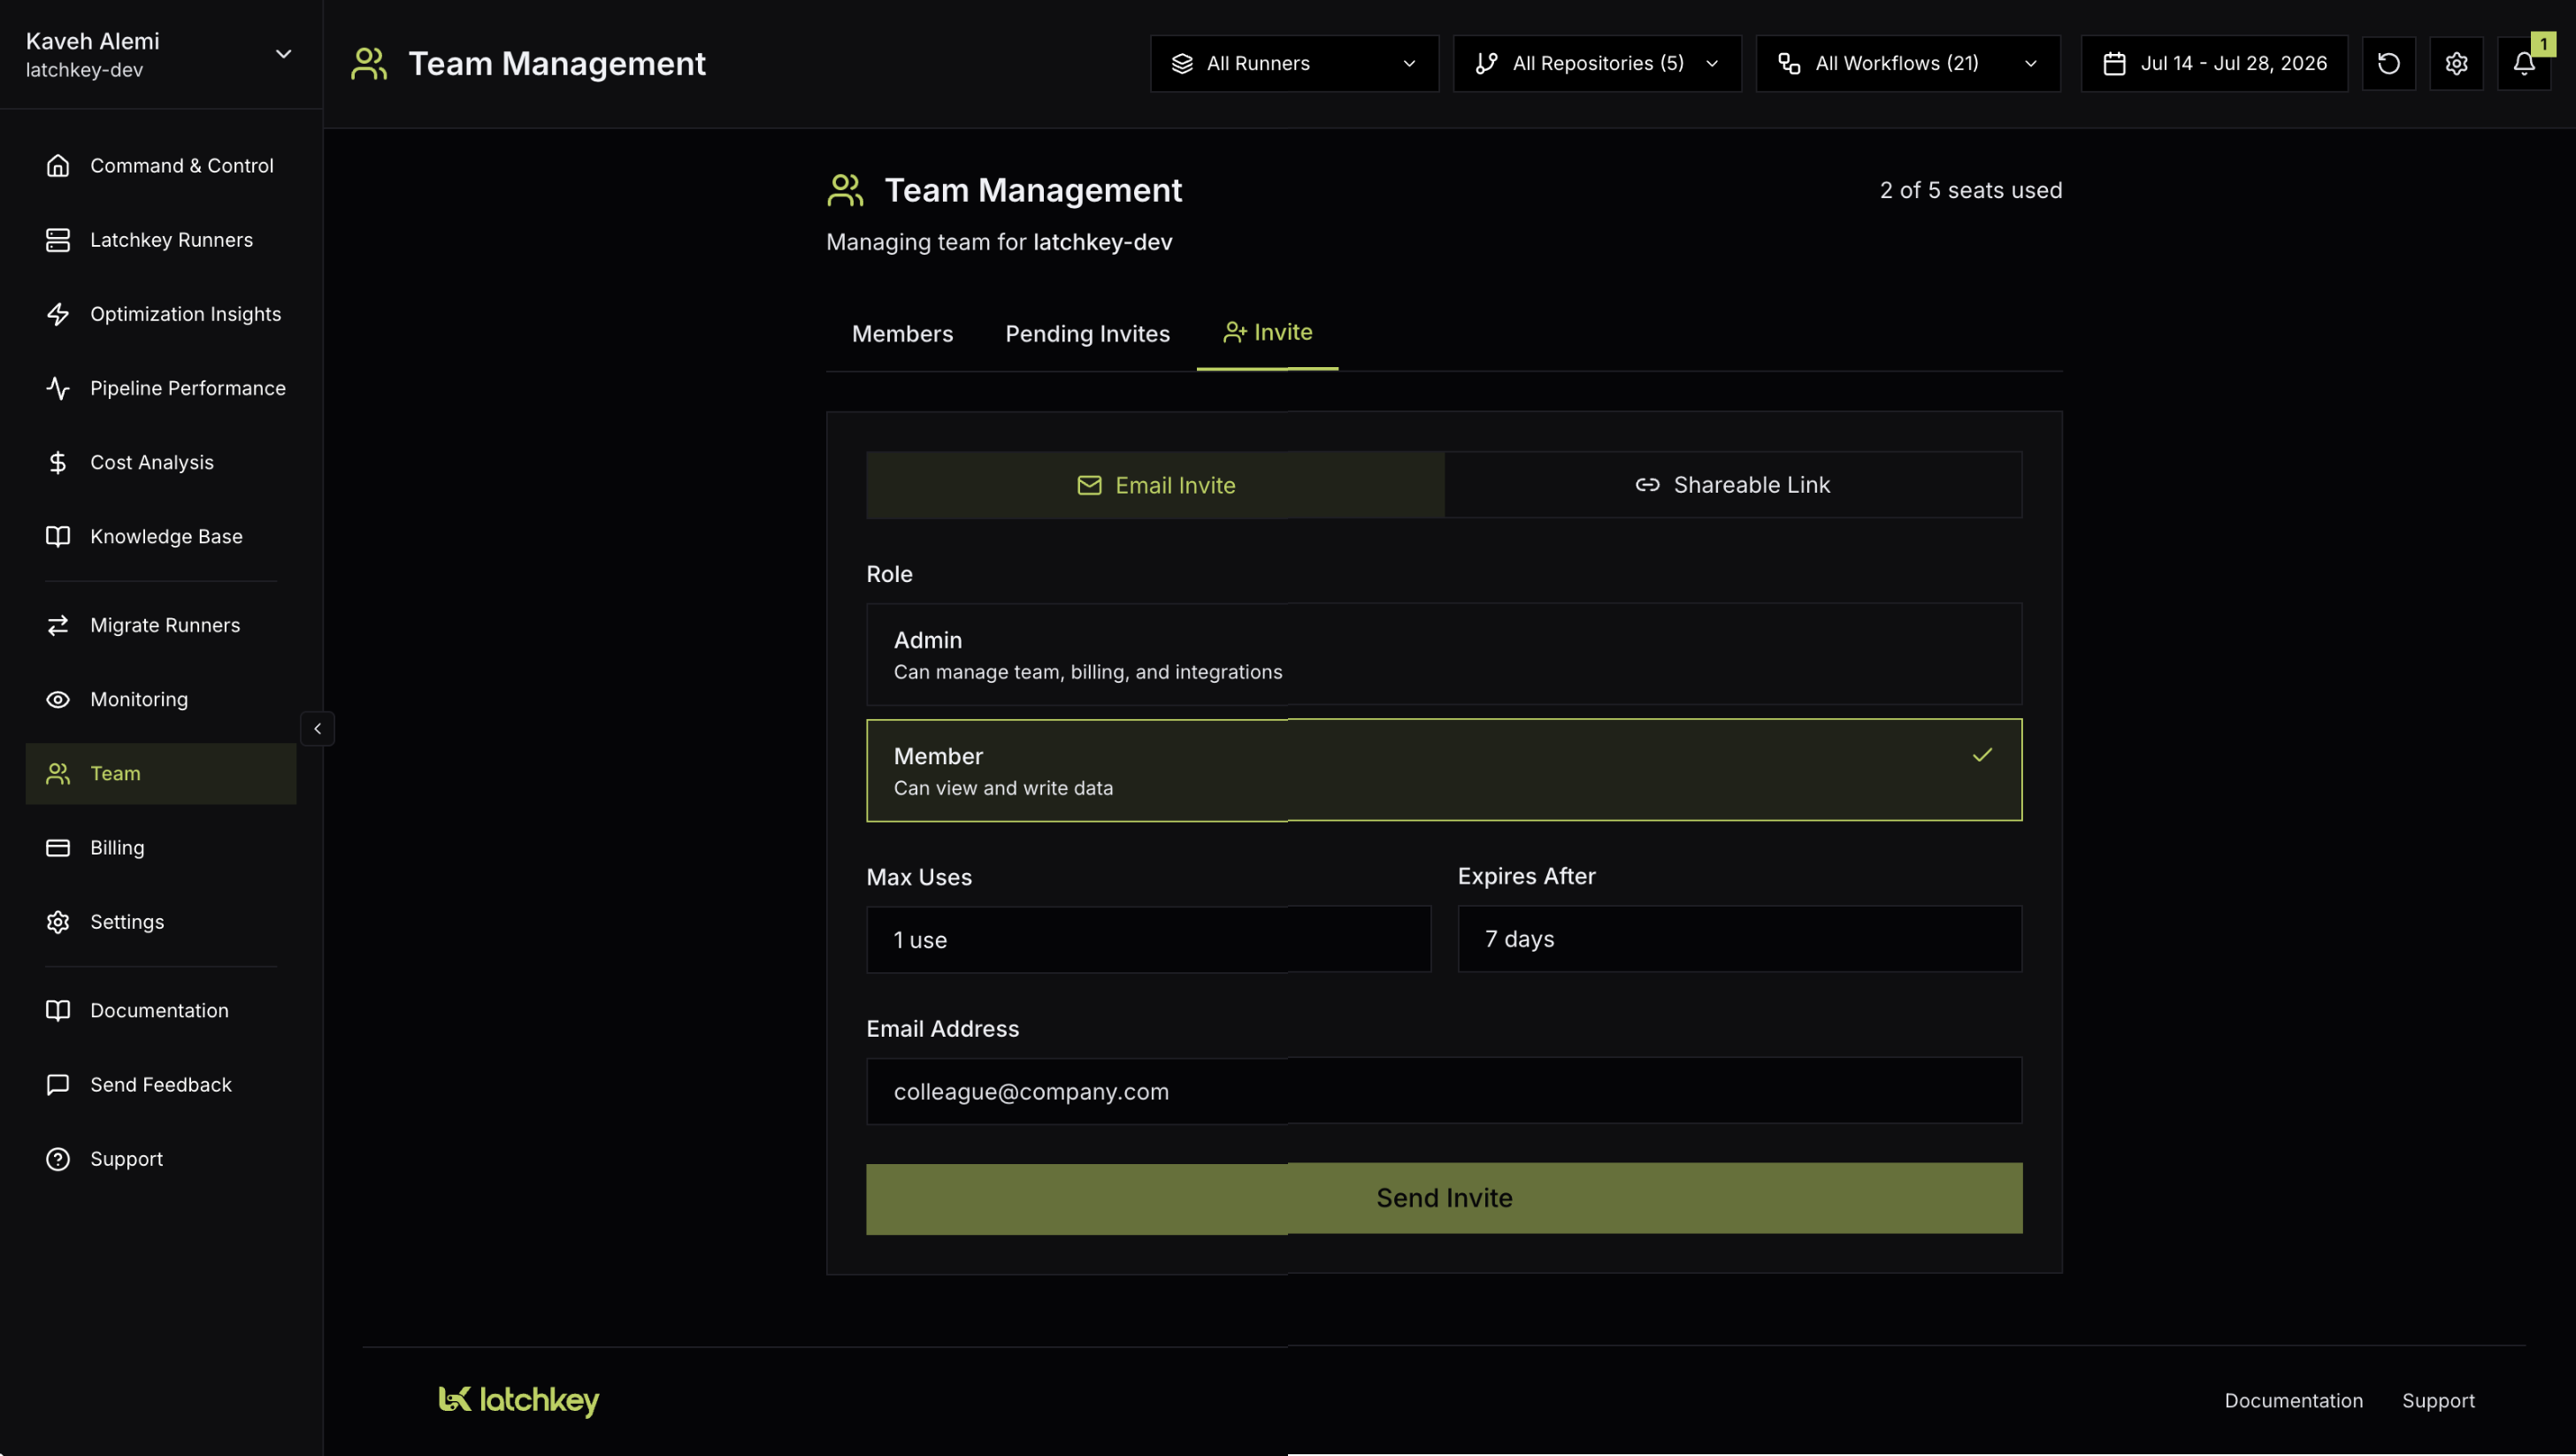Open the Max Uses dropdown

tap(1148, 939)
